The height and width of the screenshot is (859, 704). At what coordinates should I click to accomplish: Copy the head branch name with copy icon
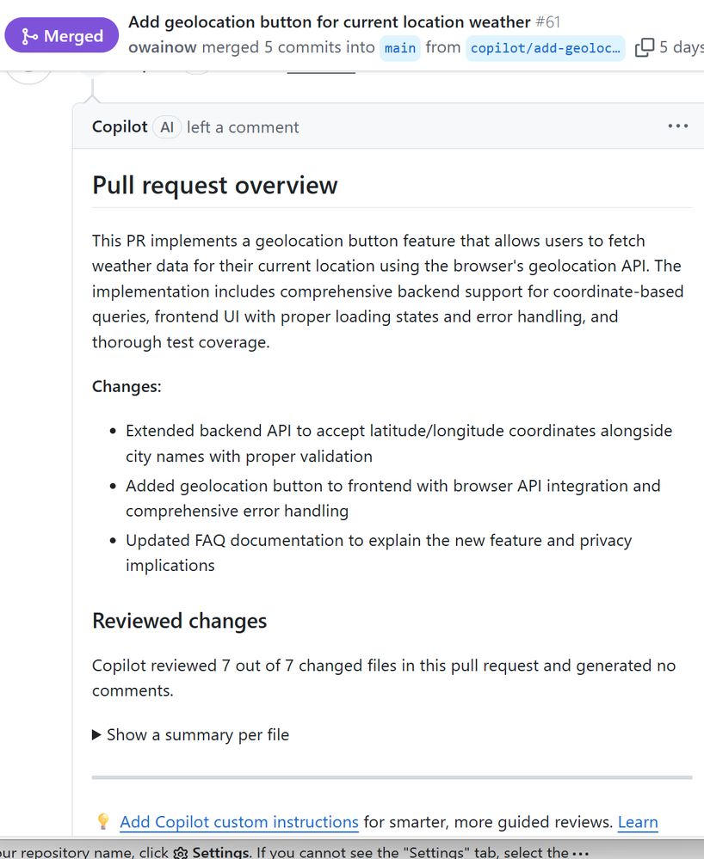point(644,48)
